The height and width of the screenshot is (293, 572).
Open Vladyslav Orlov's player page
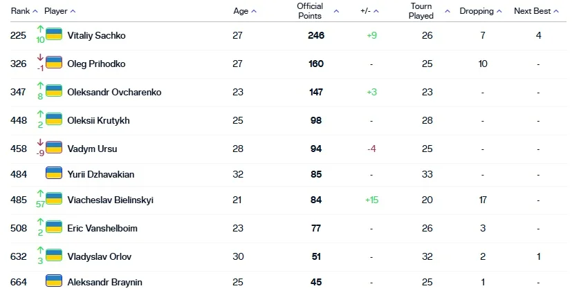[99, 256]
